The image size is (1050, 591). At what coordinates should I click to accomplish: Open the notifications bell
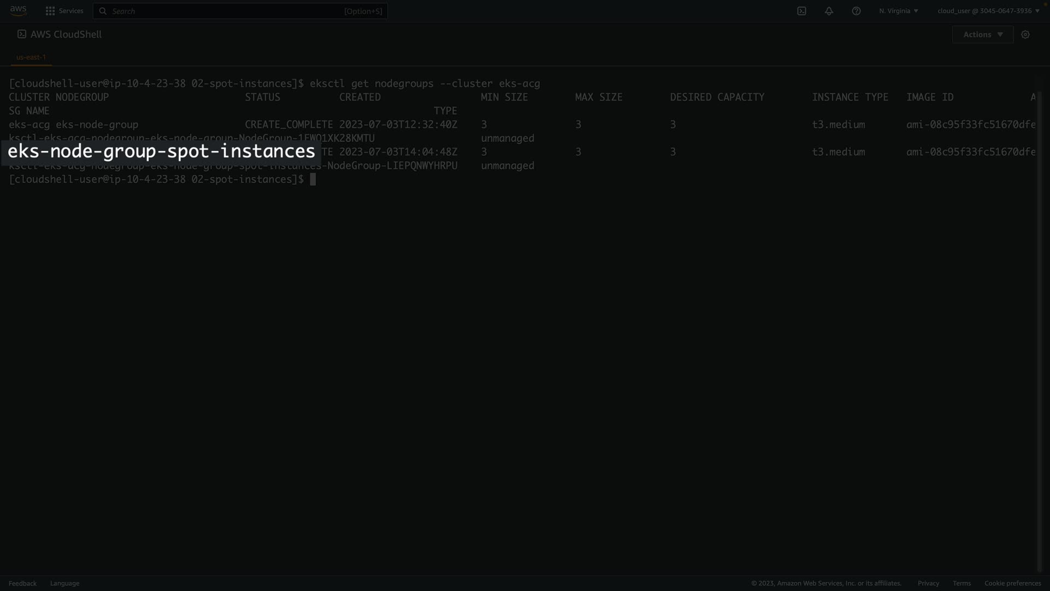(829, 11)
